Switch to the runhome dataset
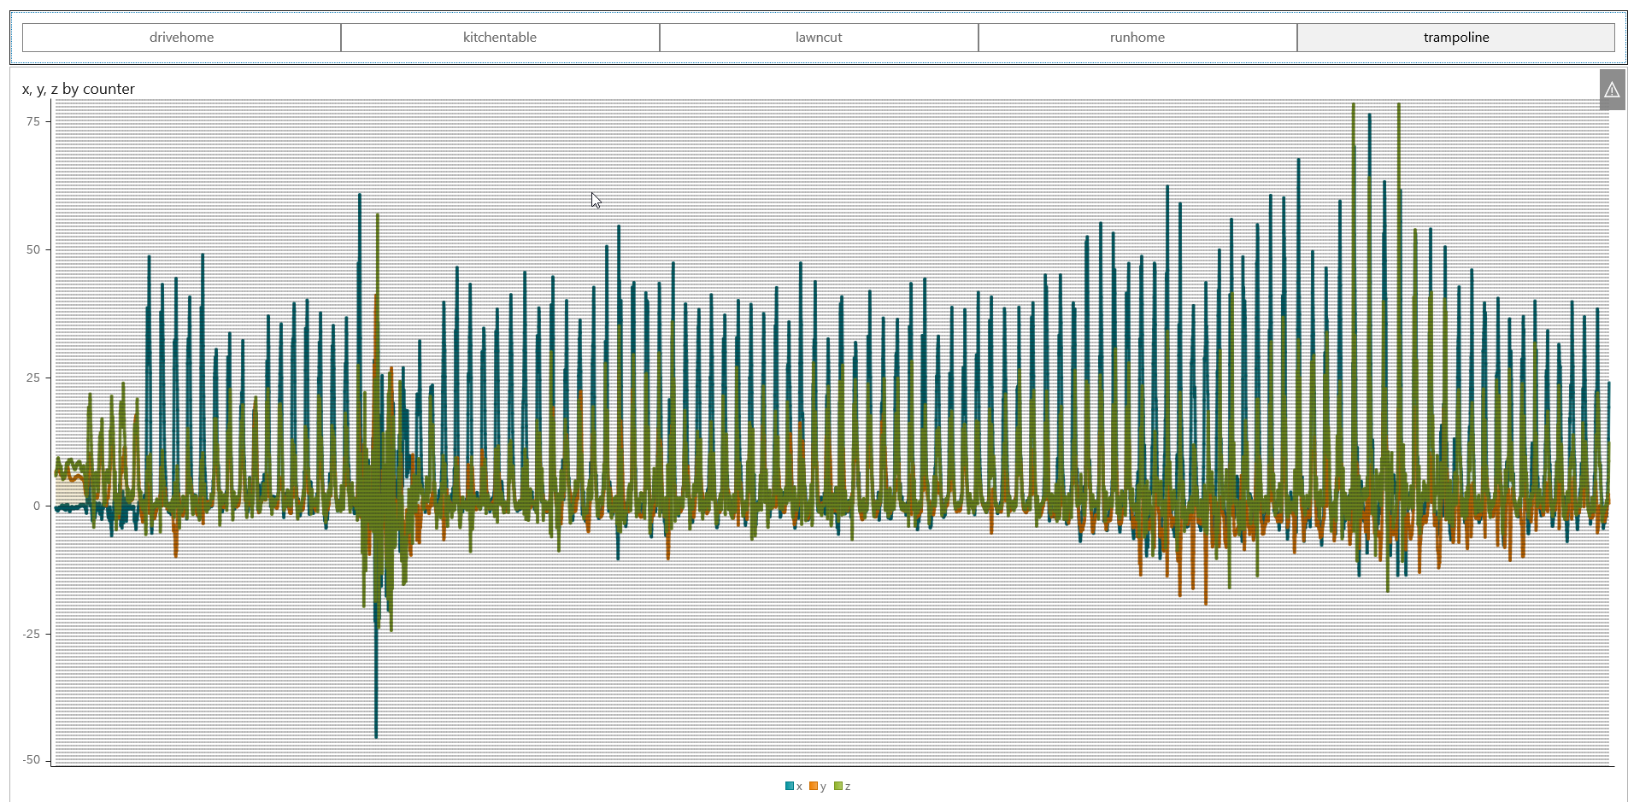Viewport: 1628px width, 802px height. click(x=1137, y=38)
